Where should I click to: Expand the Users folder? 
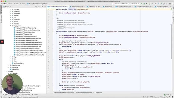(10, 61)
